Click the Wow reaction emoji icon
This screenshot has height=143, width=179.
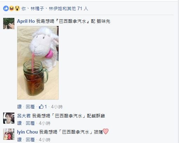pyautogui.click(x=17, y=8)
